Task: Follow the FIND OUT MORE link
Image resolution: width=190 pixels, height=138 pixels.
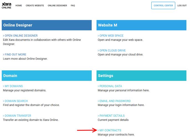Action: click(x=14, y=54)
